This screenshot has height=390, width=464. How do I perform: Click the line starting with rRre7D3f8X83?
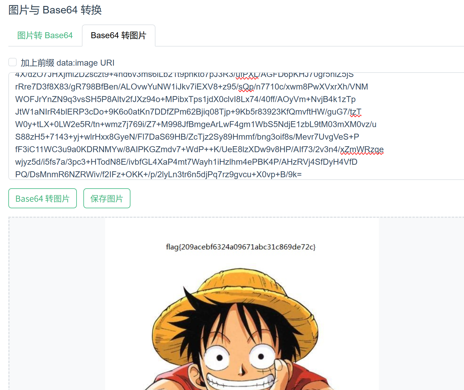click(x=191, y=87)
